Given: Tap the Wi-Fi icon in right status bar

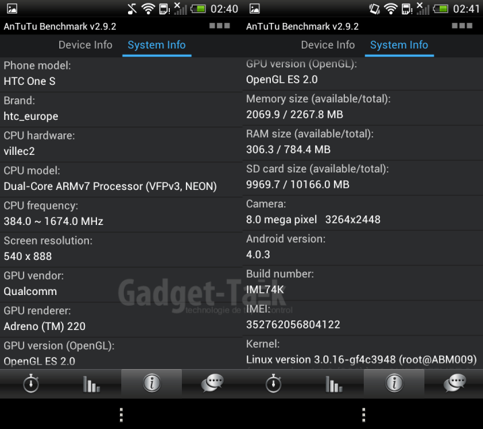Looking at the screenshot, I should [391, 9].
